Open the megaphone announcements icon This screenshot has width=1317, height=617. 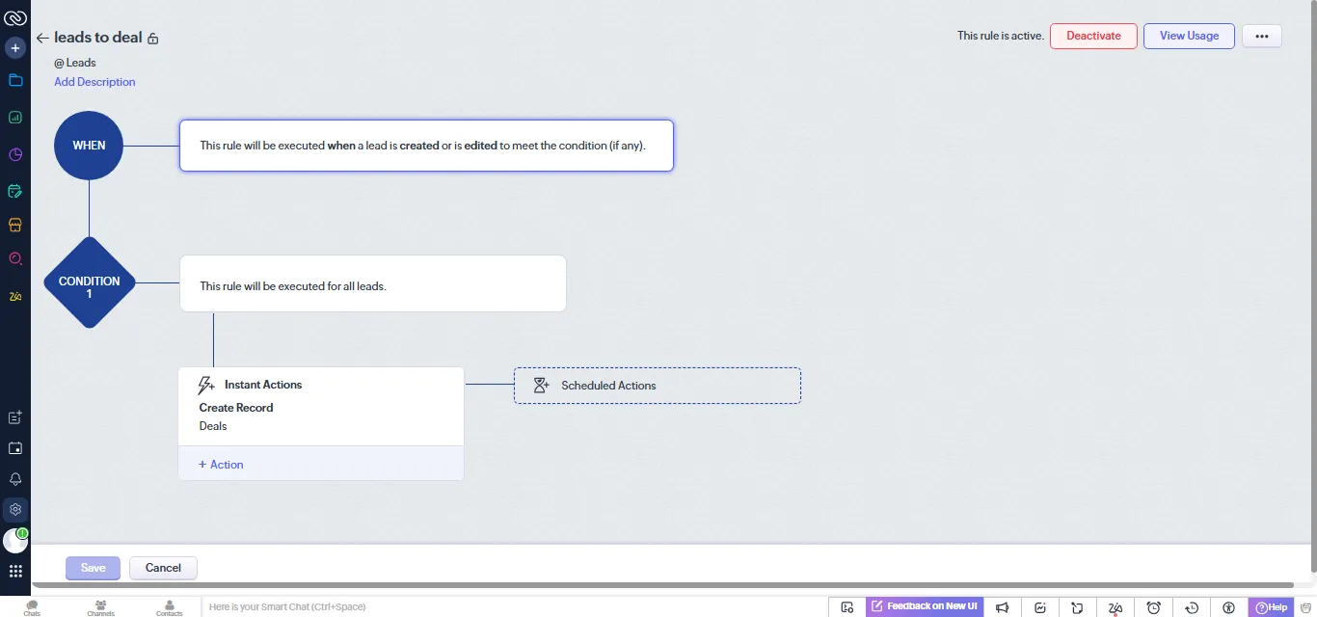(1003, 607)
